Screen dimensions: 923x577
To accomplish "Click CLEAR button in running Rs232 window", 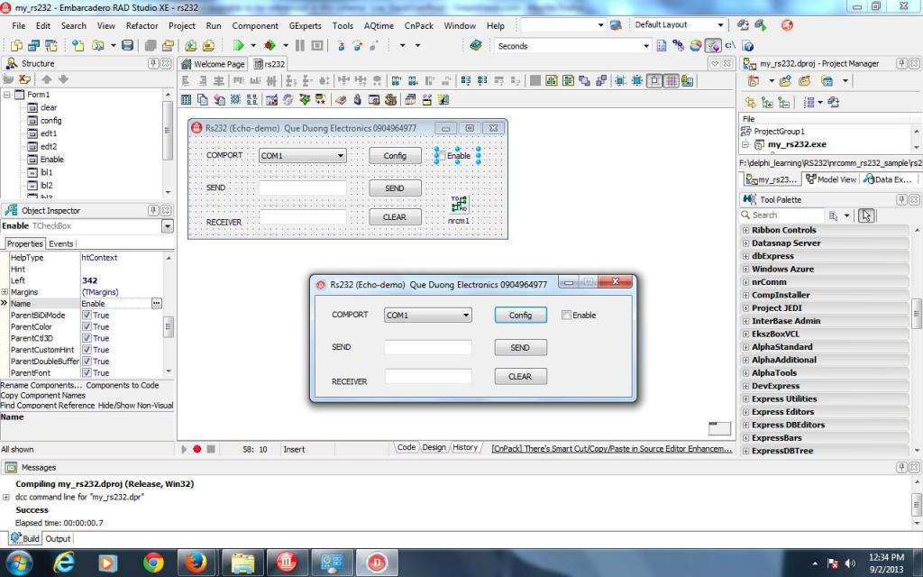I will [x=520, y=376].
